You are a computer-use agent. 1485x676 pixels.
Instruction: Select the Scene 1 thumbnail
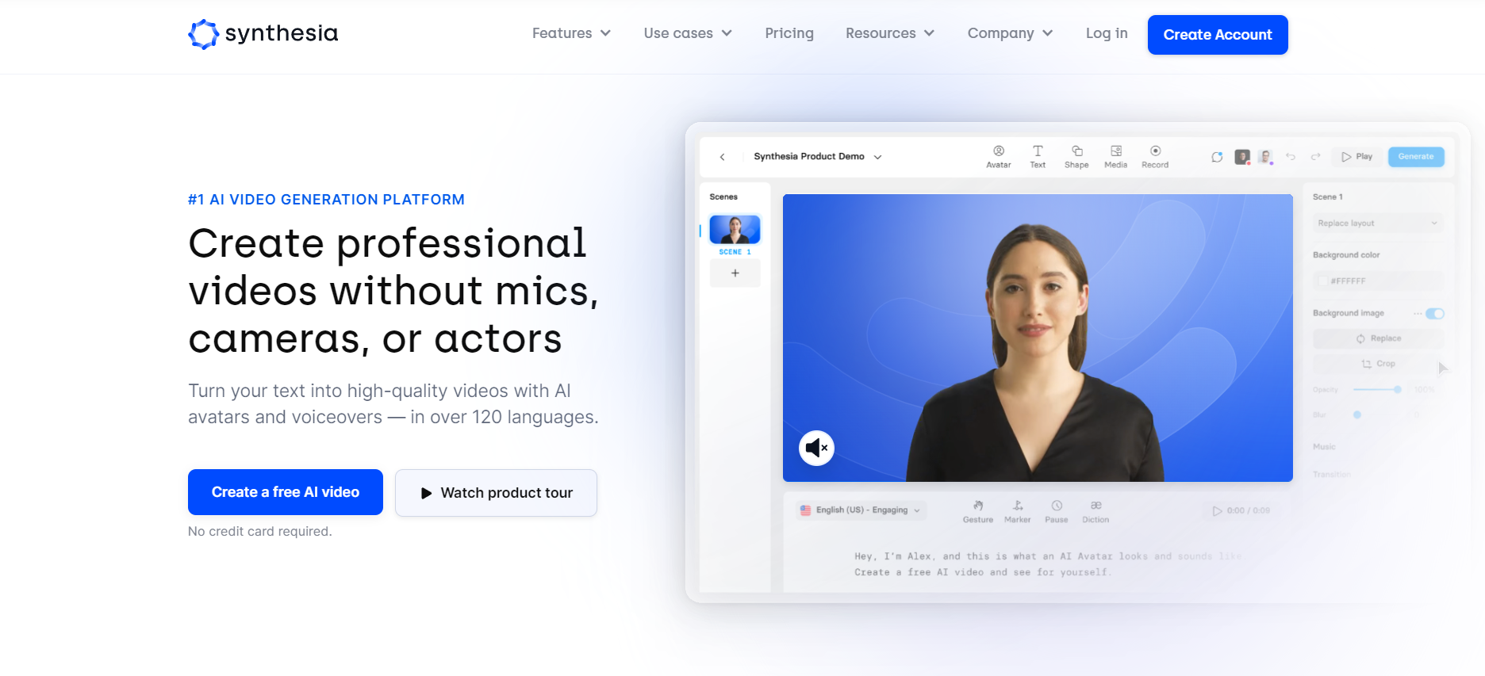point(735,230)
